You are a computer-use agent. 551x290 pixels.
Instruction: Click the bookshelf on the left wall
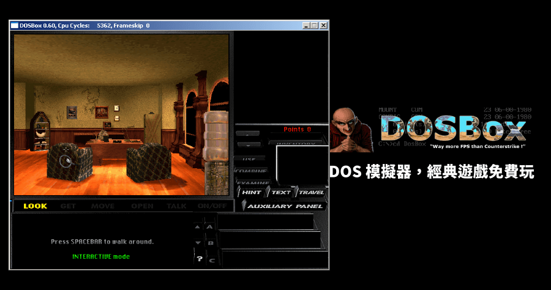click(40, 131)
